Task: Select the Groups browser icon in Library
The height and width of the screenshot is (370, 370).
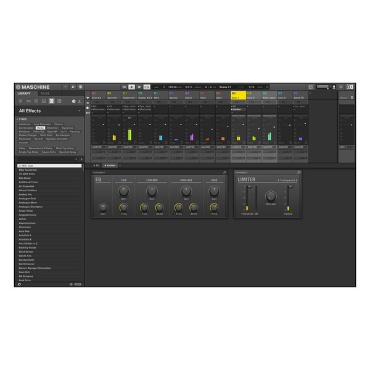Action: click(28, 101)
